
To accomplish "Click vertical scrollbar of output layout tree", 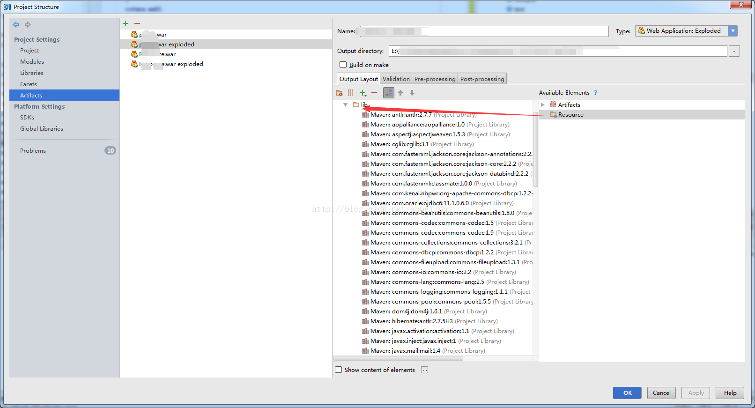I will (535, 150).
